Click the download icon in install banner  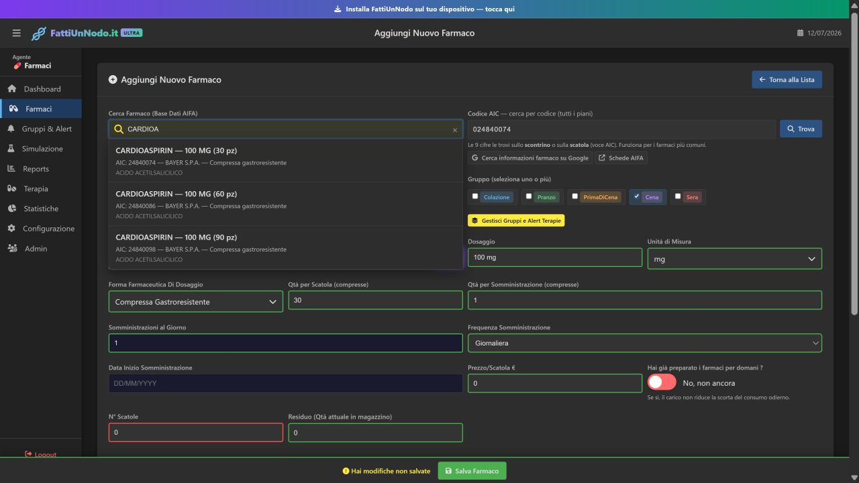[x=338, y=9]
